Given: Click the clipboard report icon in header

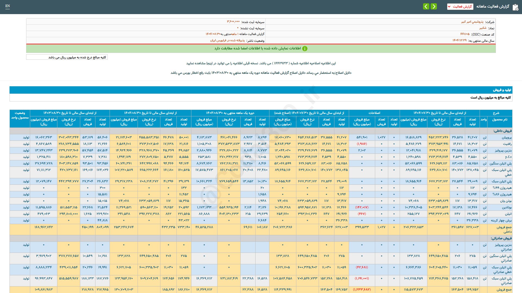Looking at the screenshot, I should pyautogui.click(x=515, y=7).
